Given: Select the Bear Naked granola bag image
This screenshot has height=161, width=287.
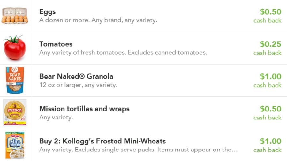Looking at the screenshot, I should (x=15, y=80).
